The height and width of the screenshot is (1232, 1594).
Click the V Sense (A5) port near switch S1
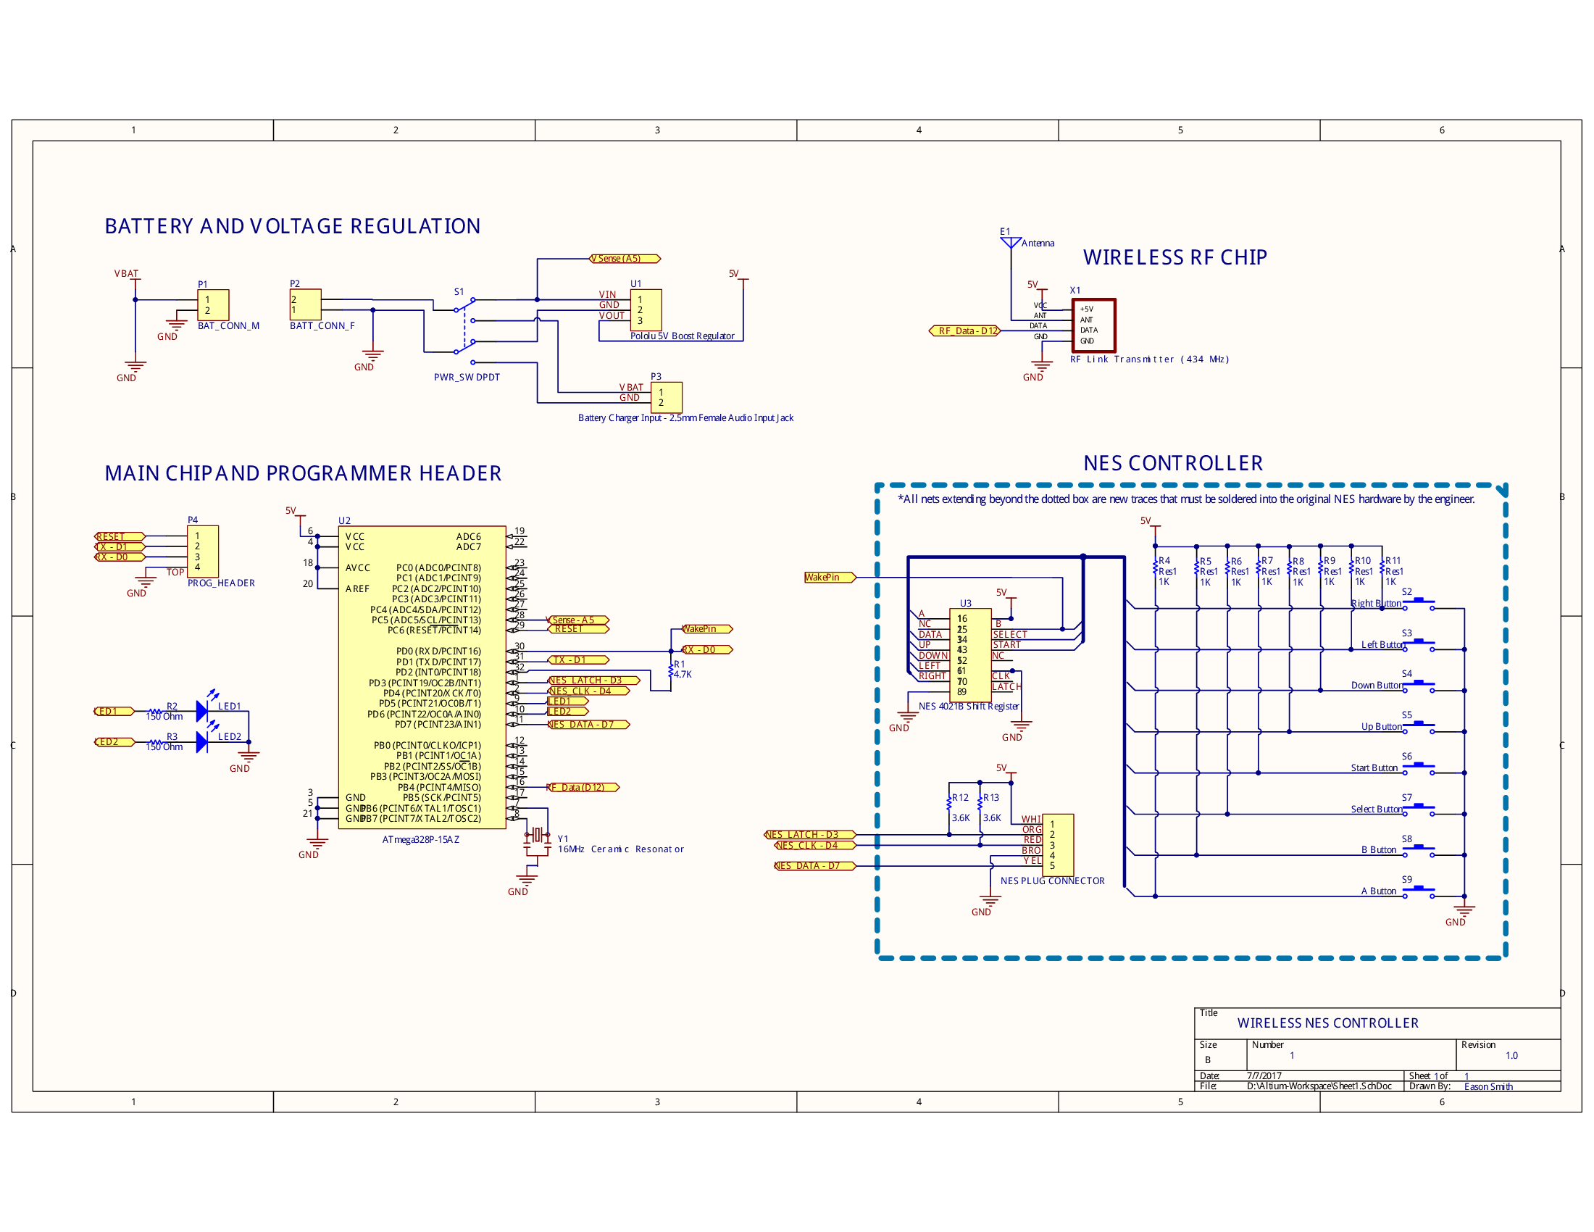click(625, 259)
